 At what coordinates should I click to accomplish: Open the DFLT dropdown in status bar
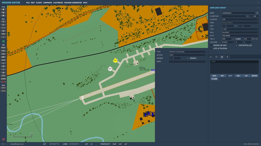tap(4, 144)
